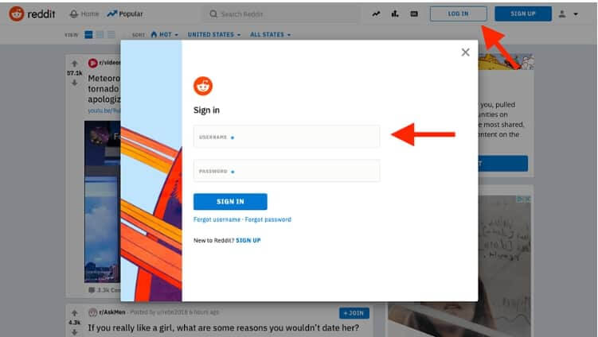
Task: Click the captions-style icon beside stats
Action: pos(414,14)
